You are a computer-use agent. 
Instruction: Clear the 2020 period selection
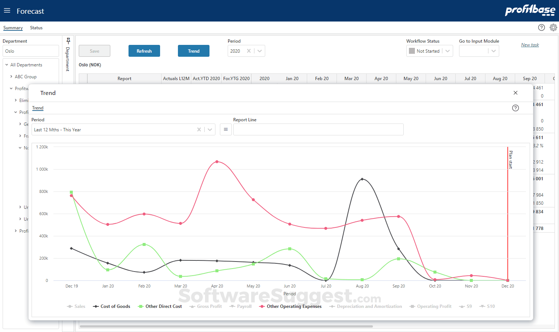pyautogui.click(x=249, y=51)
